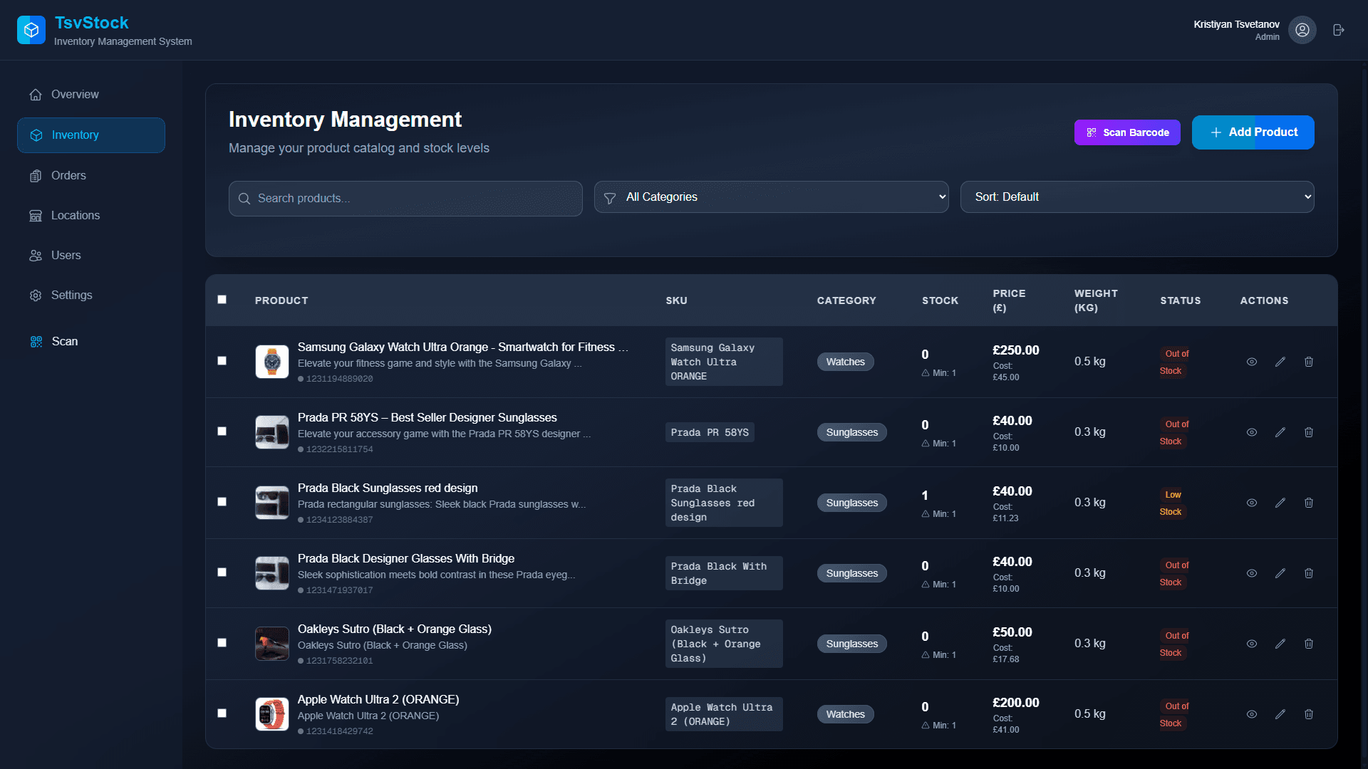This screenshot has height=769, width=1368.
Task: Open Settings from the sidebar
Action: (71, 295)
